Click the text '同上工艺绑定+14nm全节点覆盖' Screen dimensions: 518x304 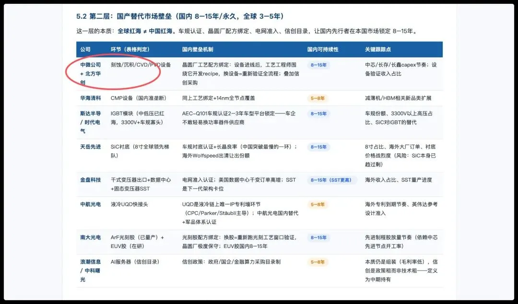(218, 98)
